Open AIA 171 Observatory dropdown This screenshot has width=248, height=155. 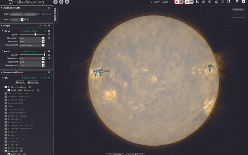pyautogui.click(x=32, y=58)
